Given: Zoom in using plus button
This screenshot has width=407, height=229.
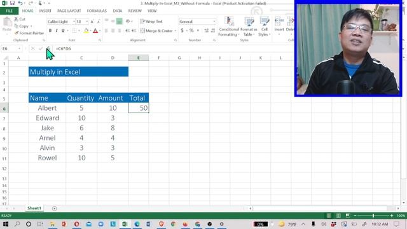Looking at the screenshot, I should (x=392, y=216).
